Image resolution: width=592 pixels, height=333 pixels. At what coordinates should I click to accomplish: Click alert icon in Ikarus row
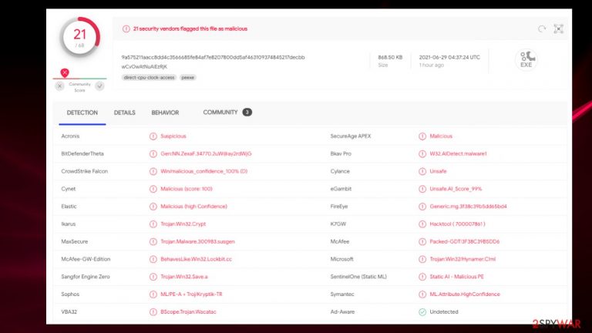point(153,224)
